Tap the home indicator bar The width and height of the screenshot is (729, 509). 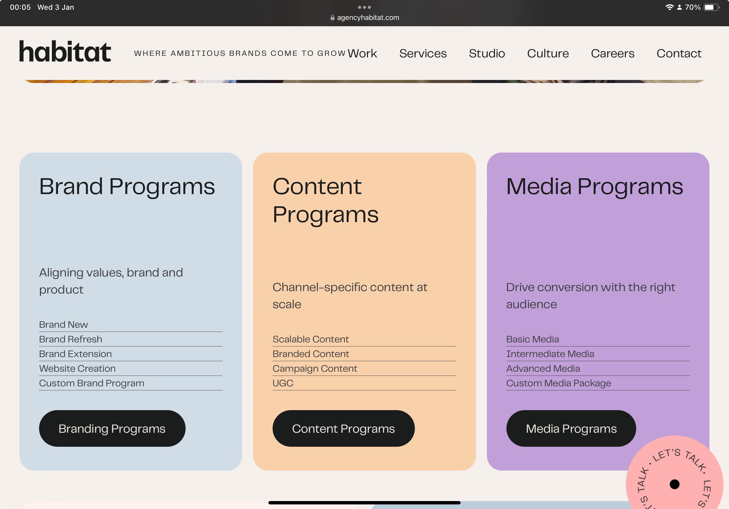(x=364, y=503)
